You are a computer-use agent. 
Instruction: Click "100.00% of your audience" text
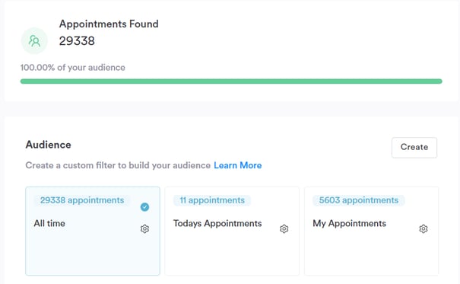pos(73,68)
